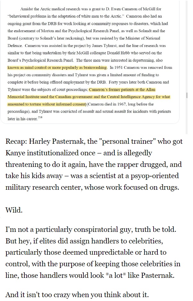The width and height of the screenshot is (193, 301).
Task: Open the embedded research document image
Action: pos(90,62)
